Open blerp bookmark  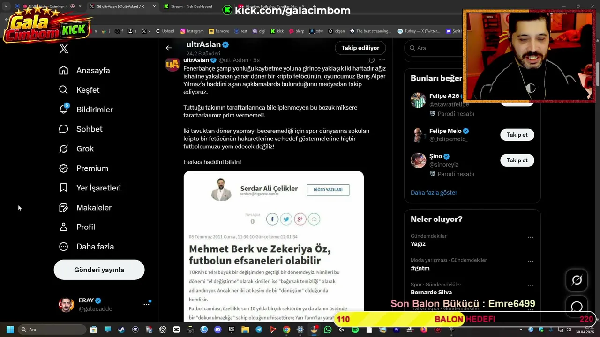[x=296, y=31]
